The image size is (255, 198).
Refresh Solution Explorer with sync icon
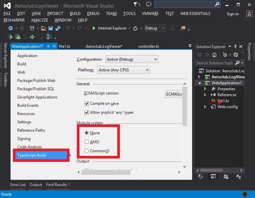(236, 55)
